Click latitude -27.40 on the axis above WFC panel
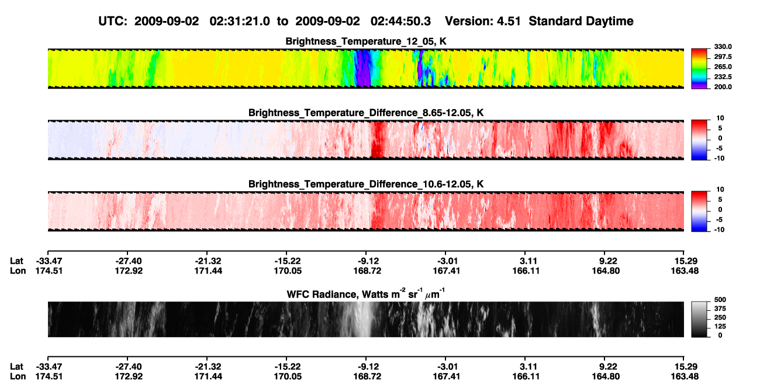The image size is (760, 389). tap(128, 261)
